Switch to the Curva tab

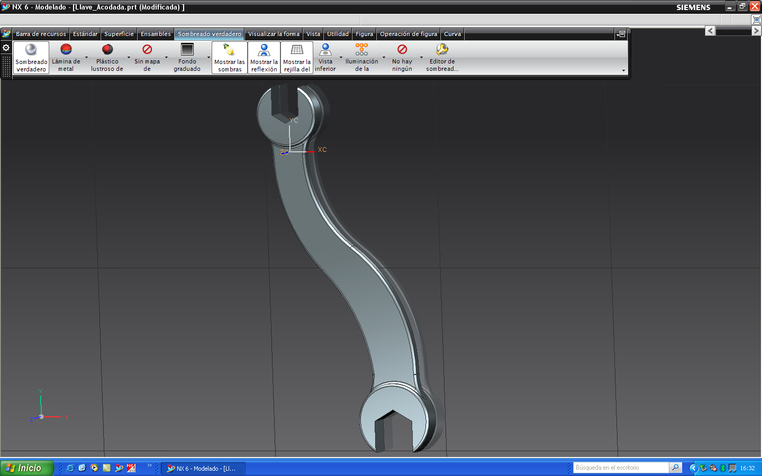pos(452,34)
